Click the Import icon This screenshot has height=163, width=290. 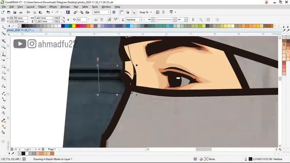pyautogui.click(x=76, y=12)
